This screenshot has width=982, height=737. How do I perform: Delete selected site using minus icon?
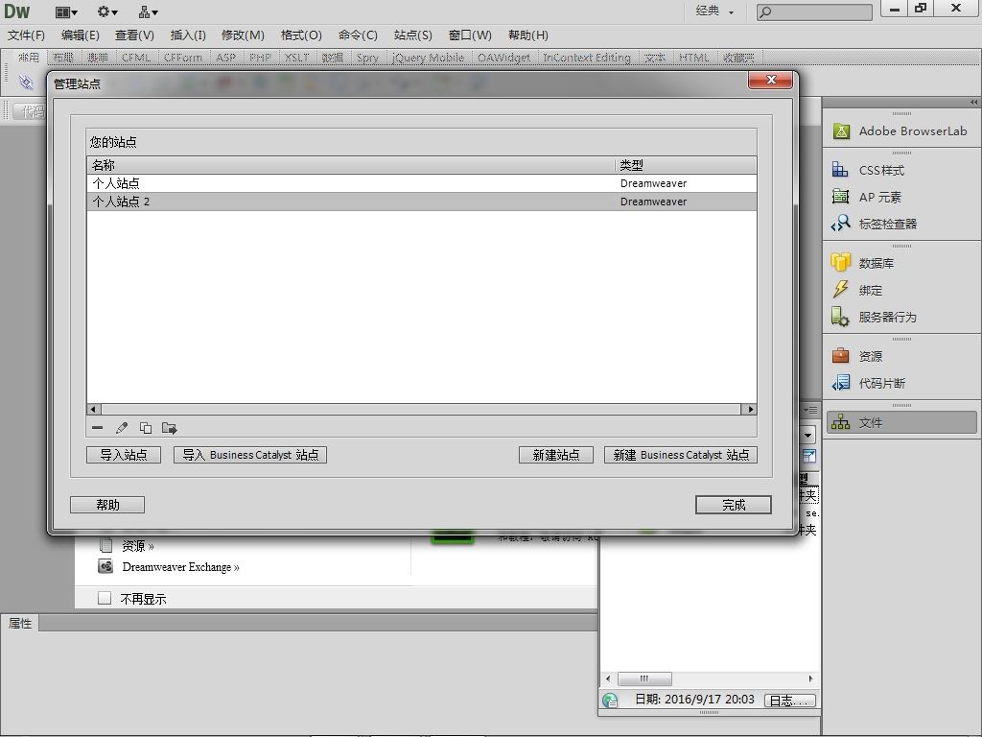pyautogui.click(x=97, y=428)
